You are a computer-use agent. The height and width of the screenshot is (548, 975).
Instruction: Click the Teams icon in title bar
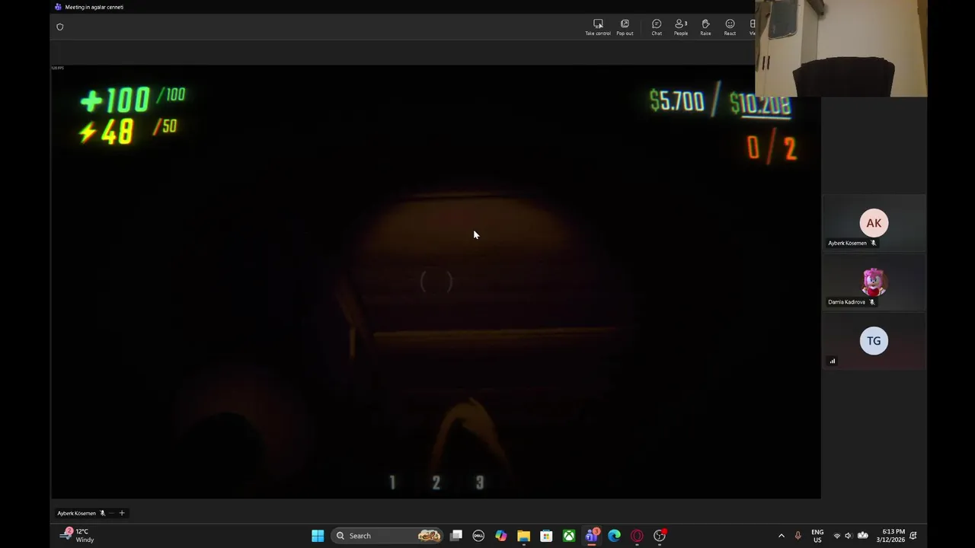click(58, 7)
